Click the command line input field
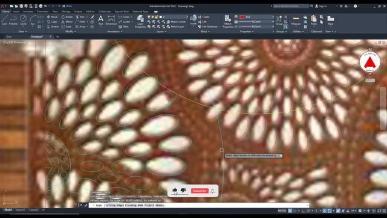The image size is (387, 218). tap(199, 205)
